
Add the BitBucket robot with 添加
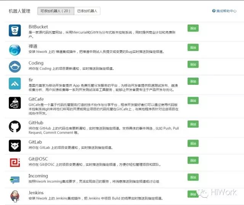pyautogui.click(x=193, y=28)
